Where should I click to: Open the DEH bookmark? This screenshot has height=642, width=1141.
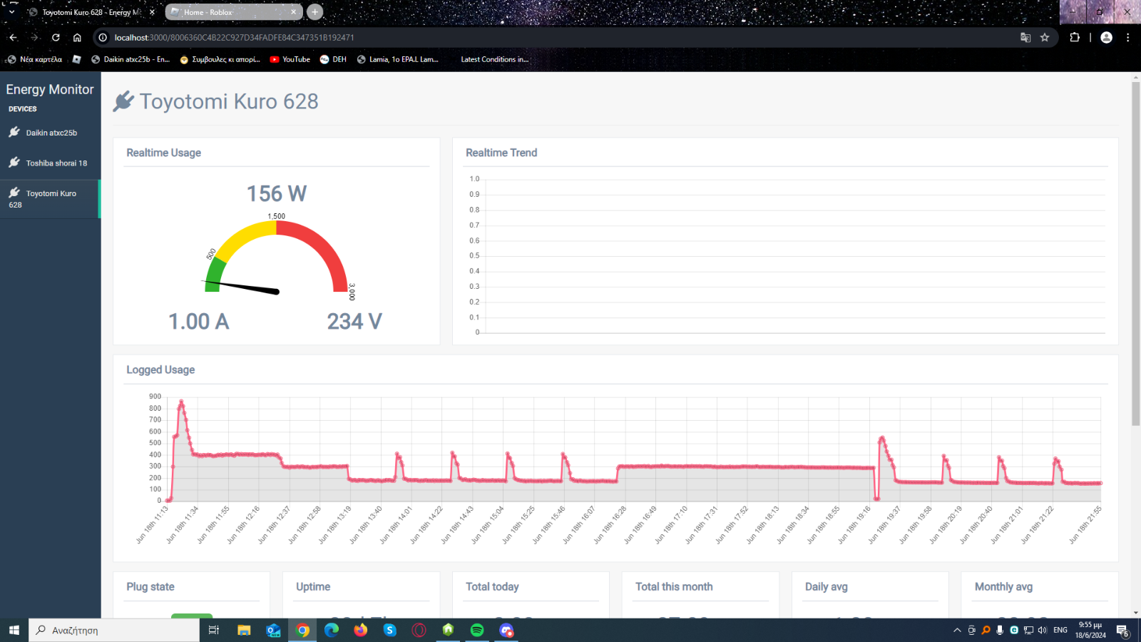pyautogui.click(x=333, y=59)
